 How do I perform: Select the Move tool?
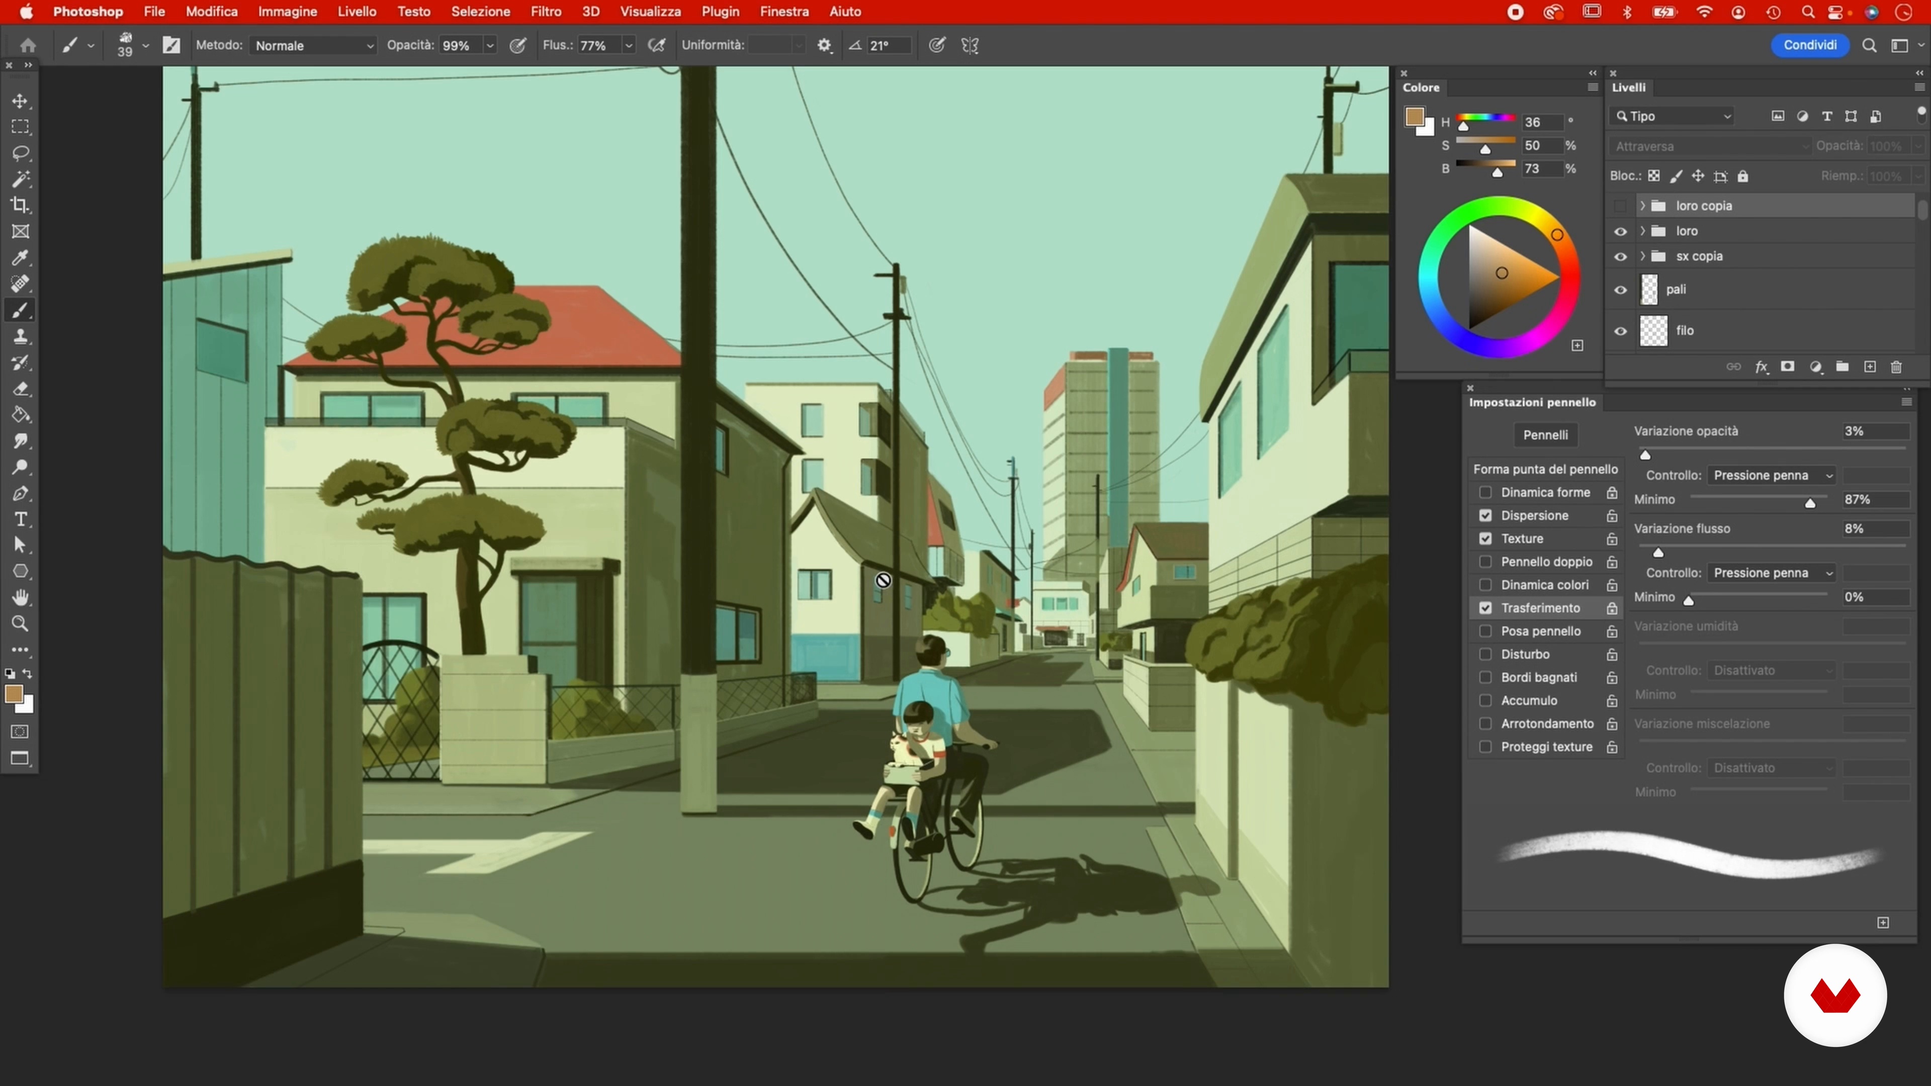20,101
